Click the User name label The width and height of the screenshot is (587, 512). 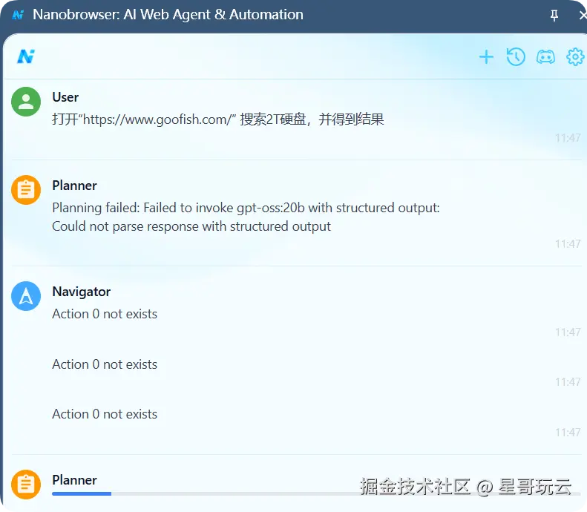[65, 97]
